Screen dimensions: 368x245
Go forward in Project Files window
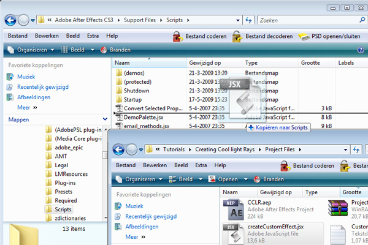pyautogui.click(x=131, y=149)
